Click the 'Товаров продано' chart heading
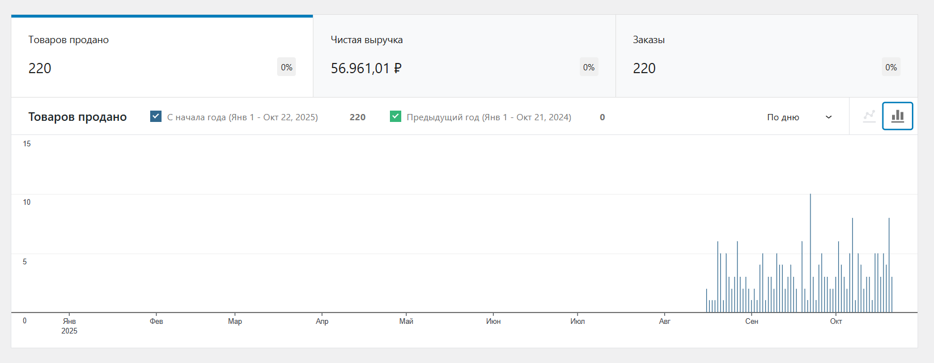The width and height of the screenshot is (934, 363). 78,117
